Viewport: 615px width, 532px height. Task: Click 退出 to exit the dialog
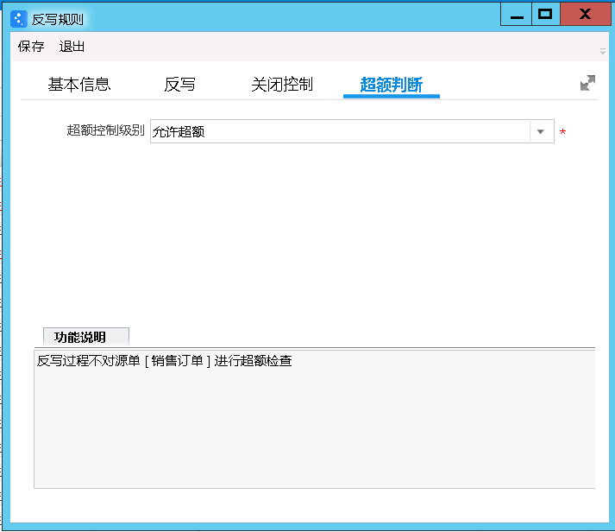point(72,47)
